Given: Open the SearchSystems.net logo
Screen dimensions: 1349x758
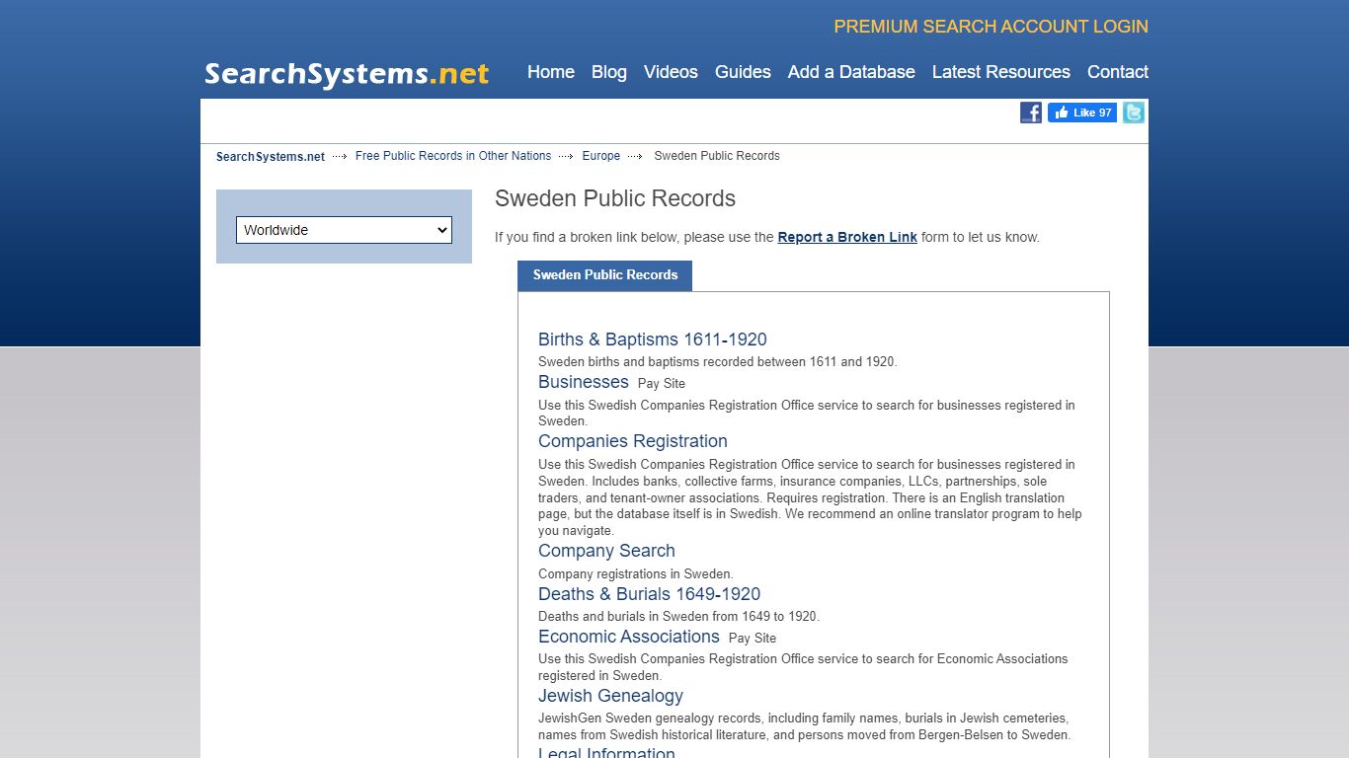Looking at the screenshot, I should 347,74.
